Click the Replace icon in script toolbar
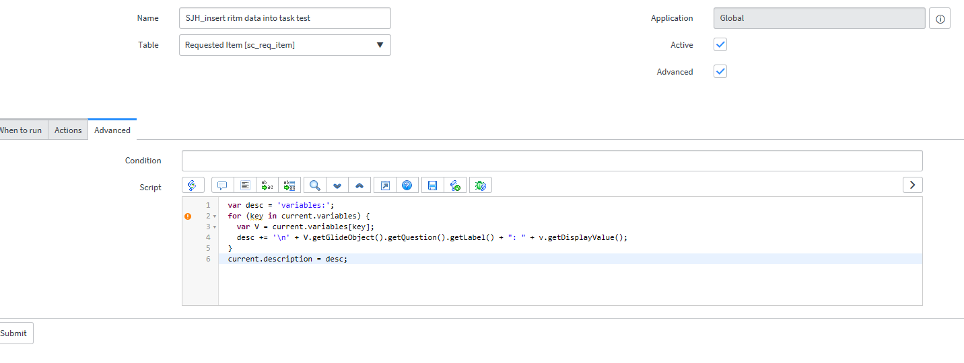 [267, 185]
